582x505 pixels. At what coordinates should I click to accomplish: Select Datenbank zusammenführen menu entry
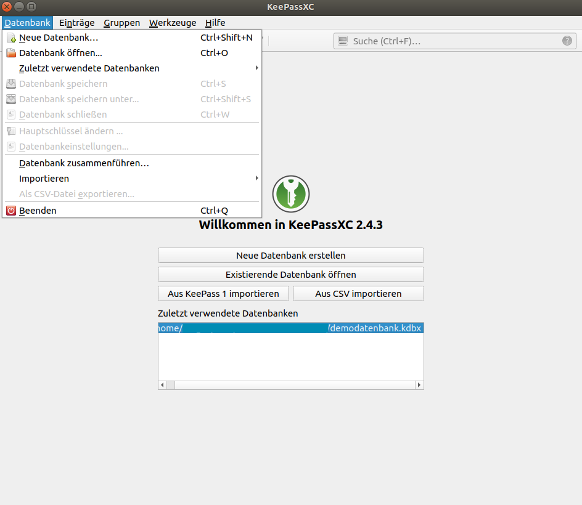click(x=84, y=163)
